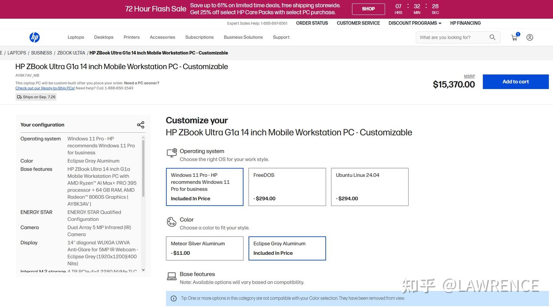The width and height of the screenshot is (553, 308).
Task: Click the MSRP link above the price
Action: [x=469, y=76]
